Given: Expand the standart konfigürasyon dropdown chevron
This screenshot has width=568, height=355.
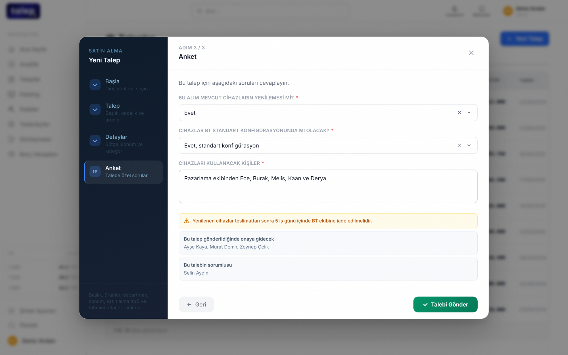Looking at the screenshot, I should point(469,145).
